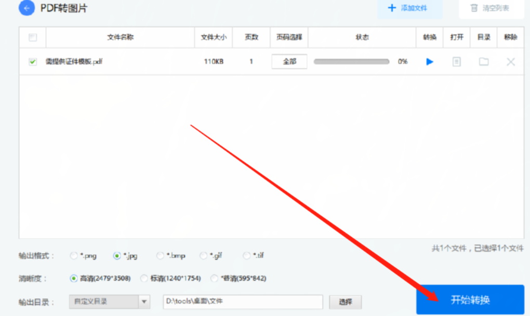Click the 打开 column header
This screenshot has width=530, height=316.
pos(457,37)
